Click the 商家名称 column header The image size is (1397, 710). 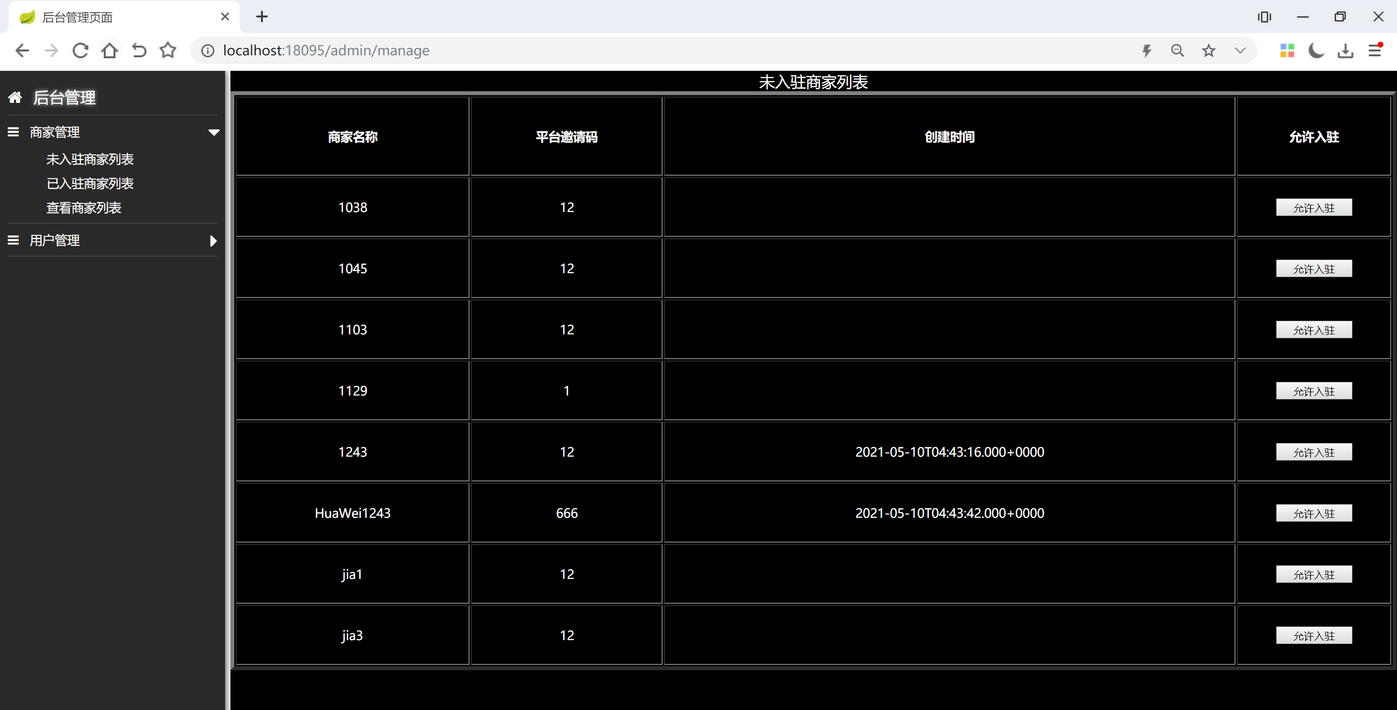353,137
